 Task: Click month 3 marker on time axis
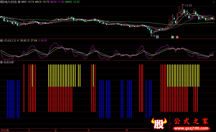coord(89,130)
